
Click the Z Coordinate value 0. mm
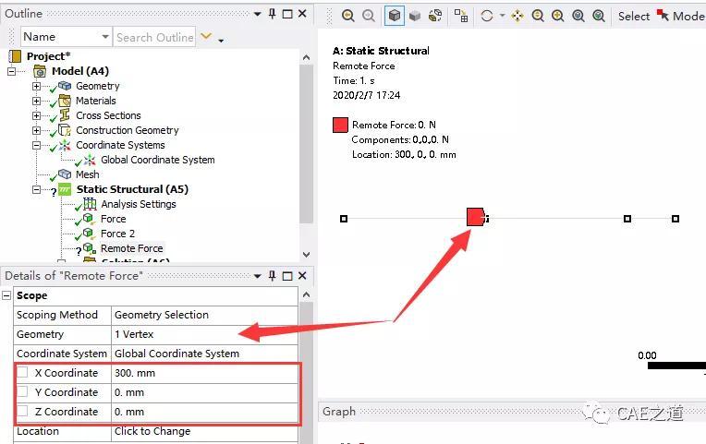(204, 412)
